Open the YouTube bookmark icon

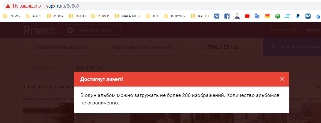247,16
